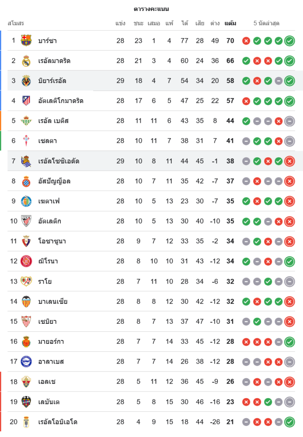Click the Levante crest icon
This screenshot has height=437, width=303.
26,402
